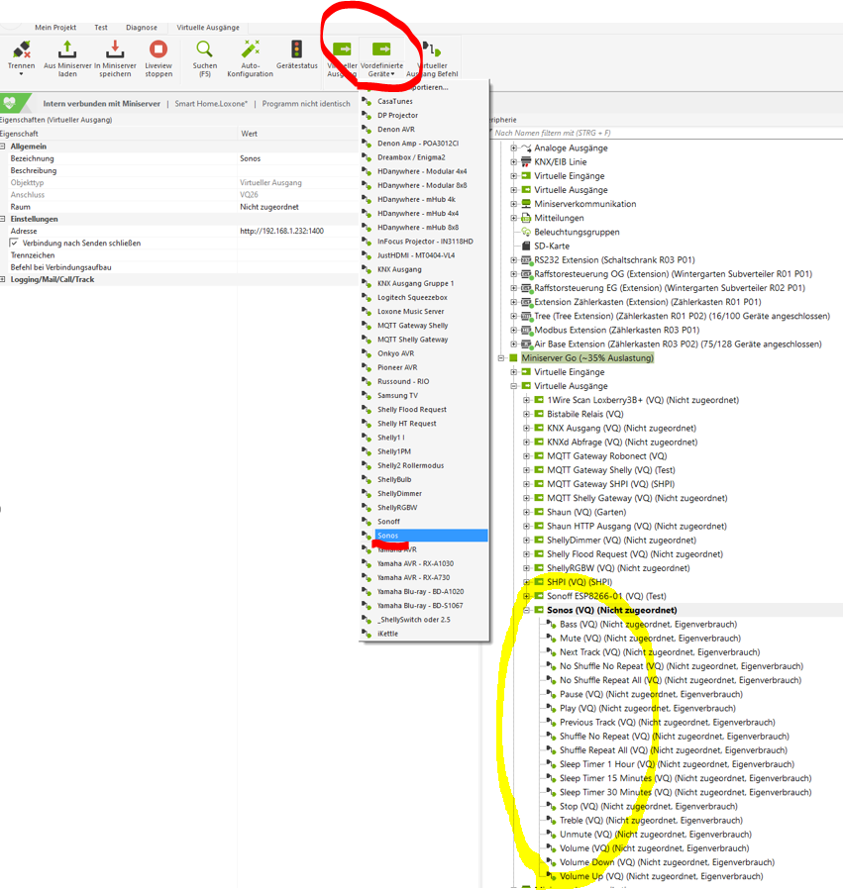Click Miniserver Go green icon
The width and height of the screenshot is (843, 890).
(x=513, y=358)
